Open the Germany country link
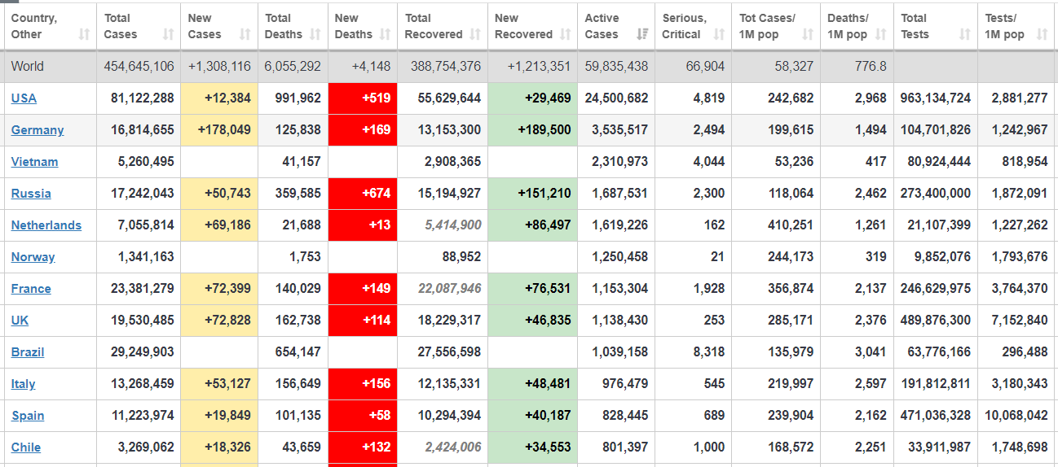The image size is (1058, 467). [37, 130]
